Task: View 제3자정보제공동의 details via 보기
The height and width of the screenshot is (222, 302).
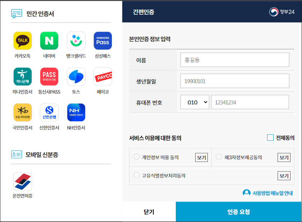Action: (x=284, y=157)
